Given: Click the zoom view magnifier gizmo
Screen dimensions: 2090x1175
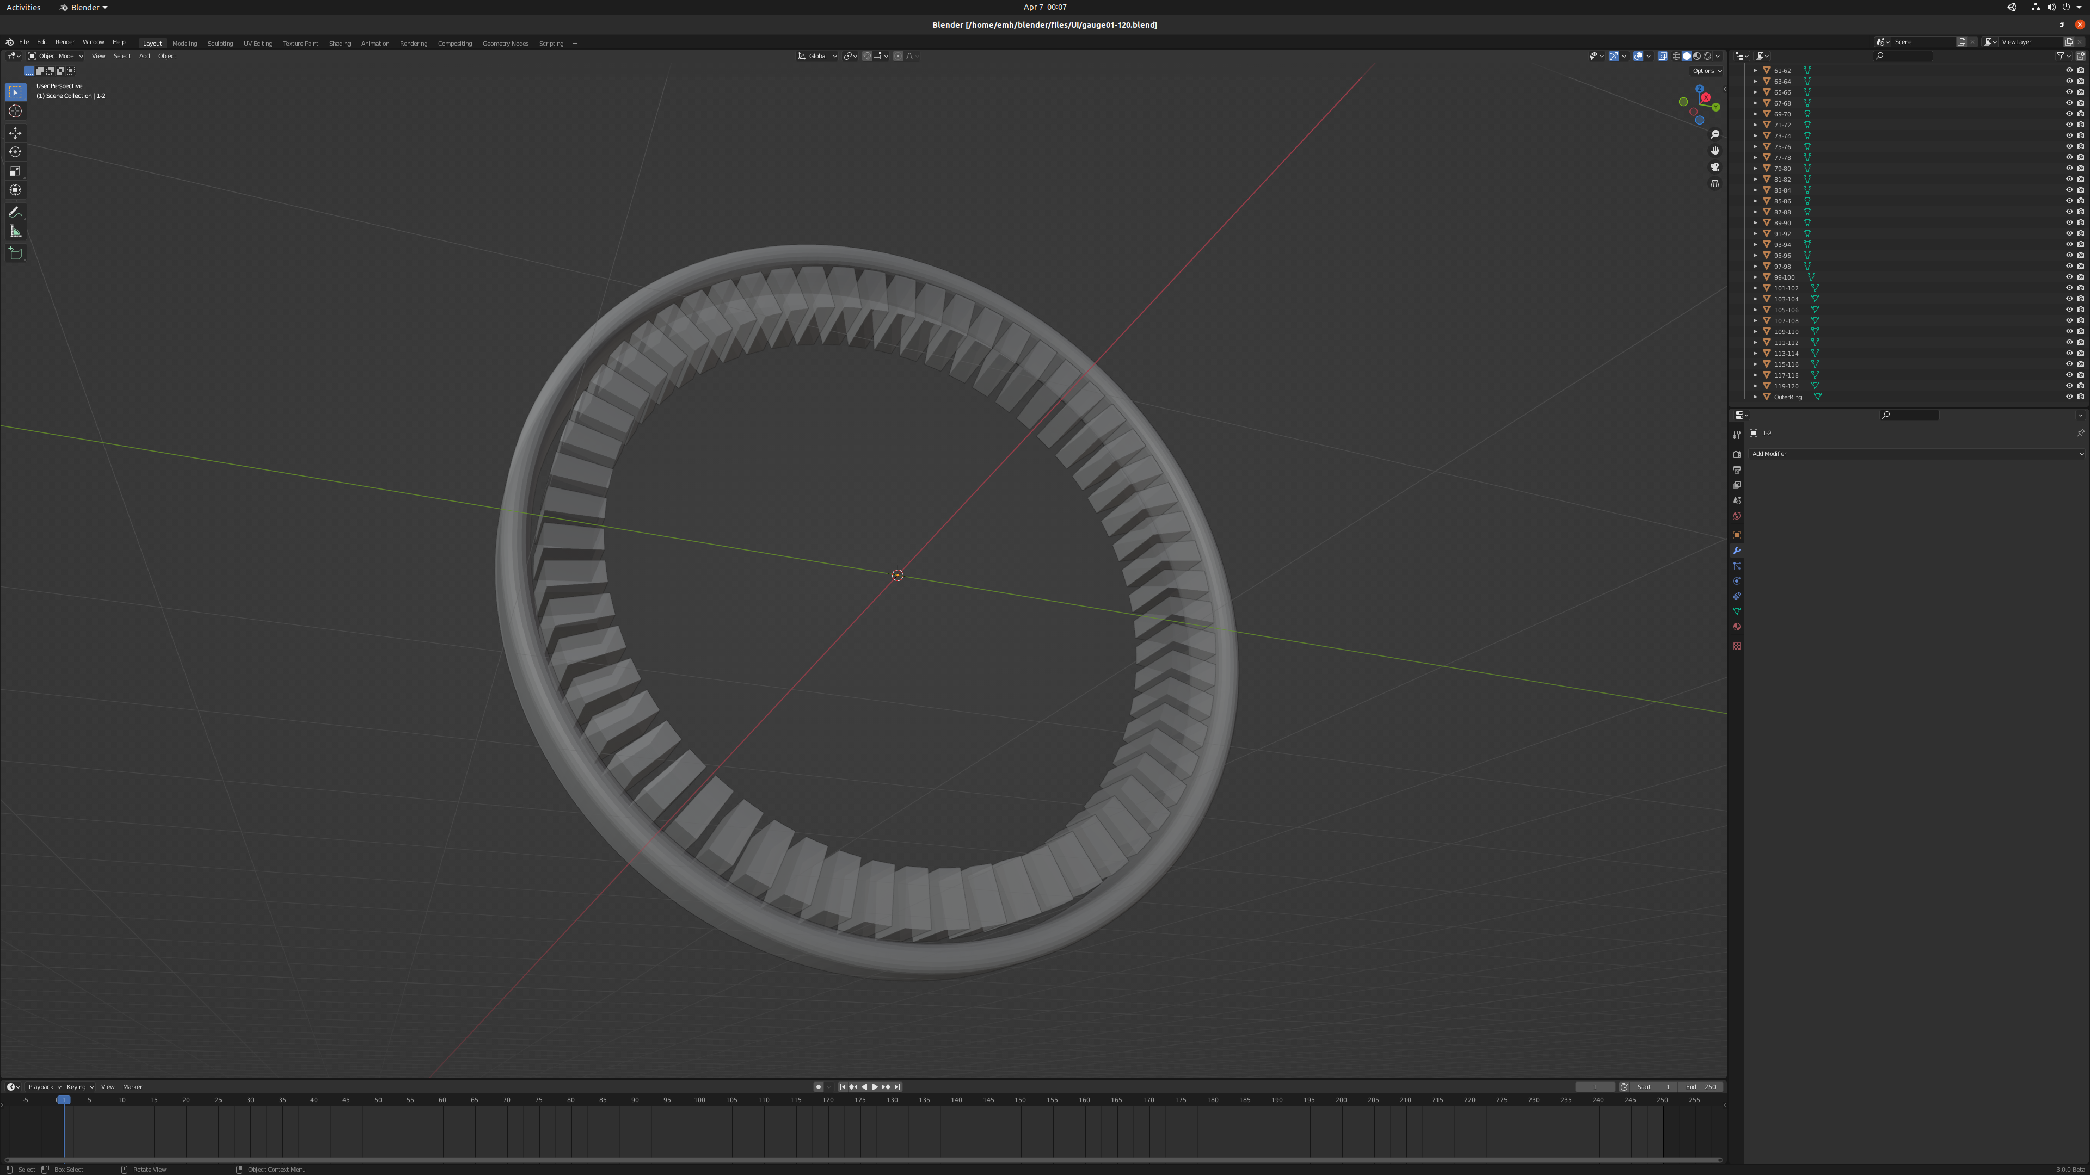Looking at the screenshot, I should [x=1715, y=134].
